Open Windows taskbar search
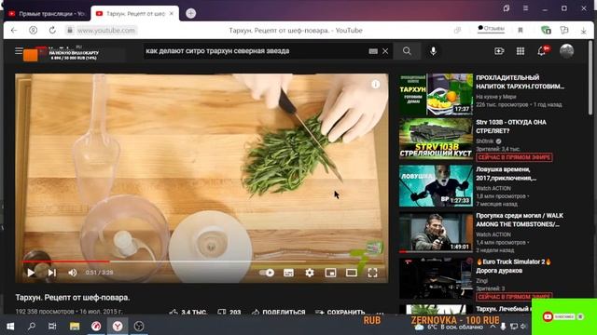The image size is (597, 335). 31,327
